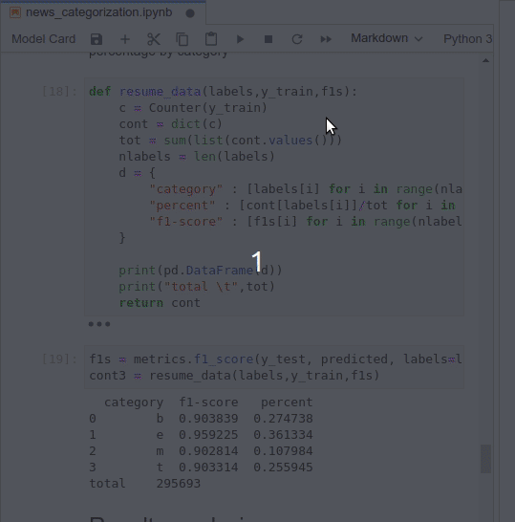
Task: Restart kernel and run all cells icon
Action: [326, 39]
